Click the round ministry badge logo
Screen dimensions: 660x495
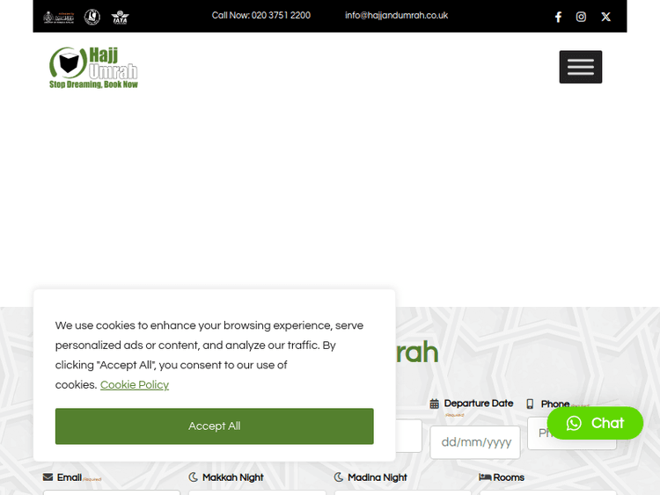click(92, 17)
